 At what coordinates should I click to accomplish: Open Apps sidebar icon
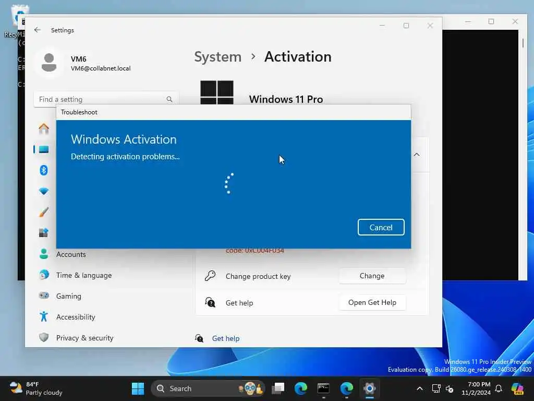pos(44,233)
